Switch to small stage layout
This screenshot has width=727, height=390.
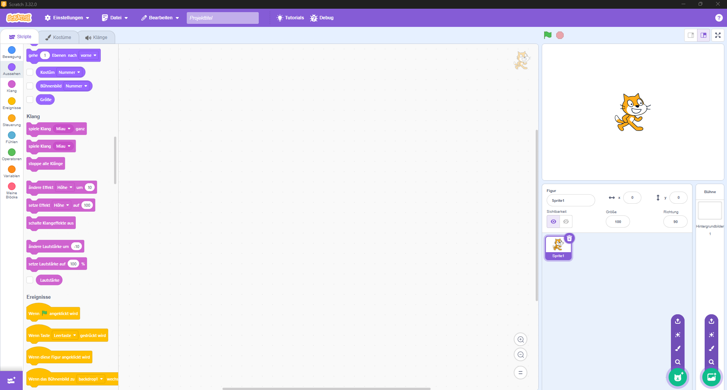(691, 35)
